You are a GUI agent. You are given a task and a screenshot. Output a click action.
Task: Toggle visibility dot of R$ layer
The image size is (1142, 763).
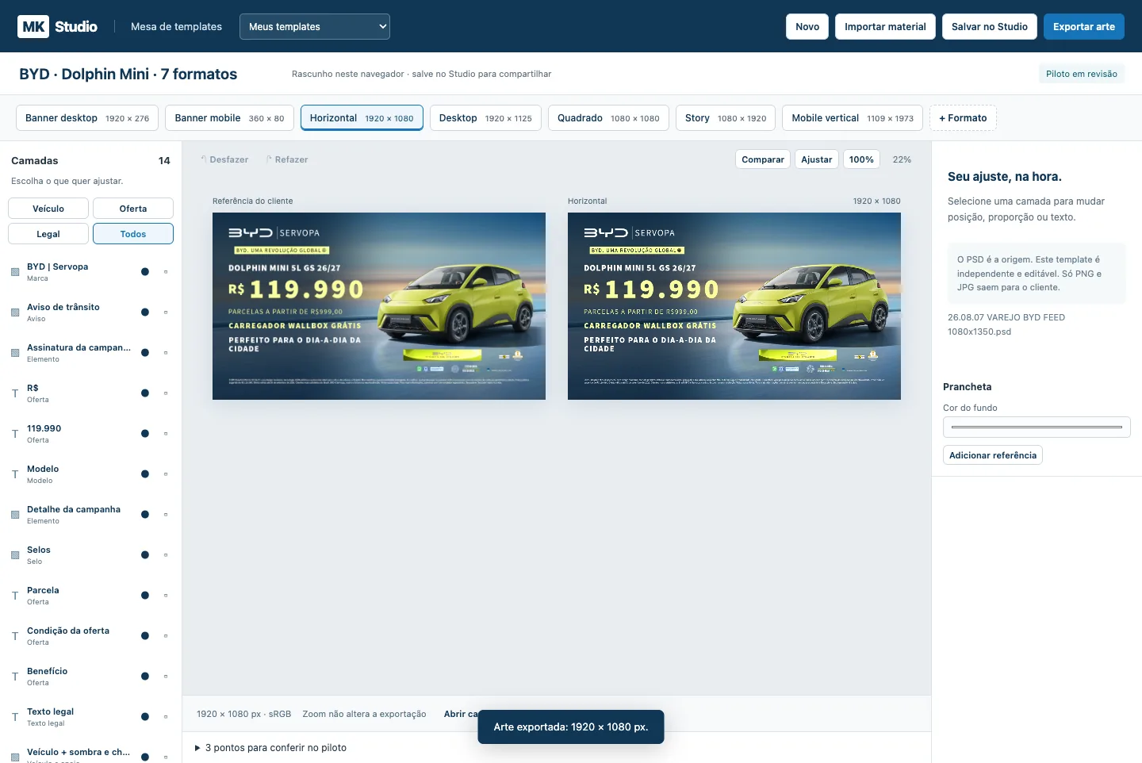(x=145, y=393)
